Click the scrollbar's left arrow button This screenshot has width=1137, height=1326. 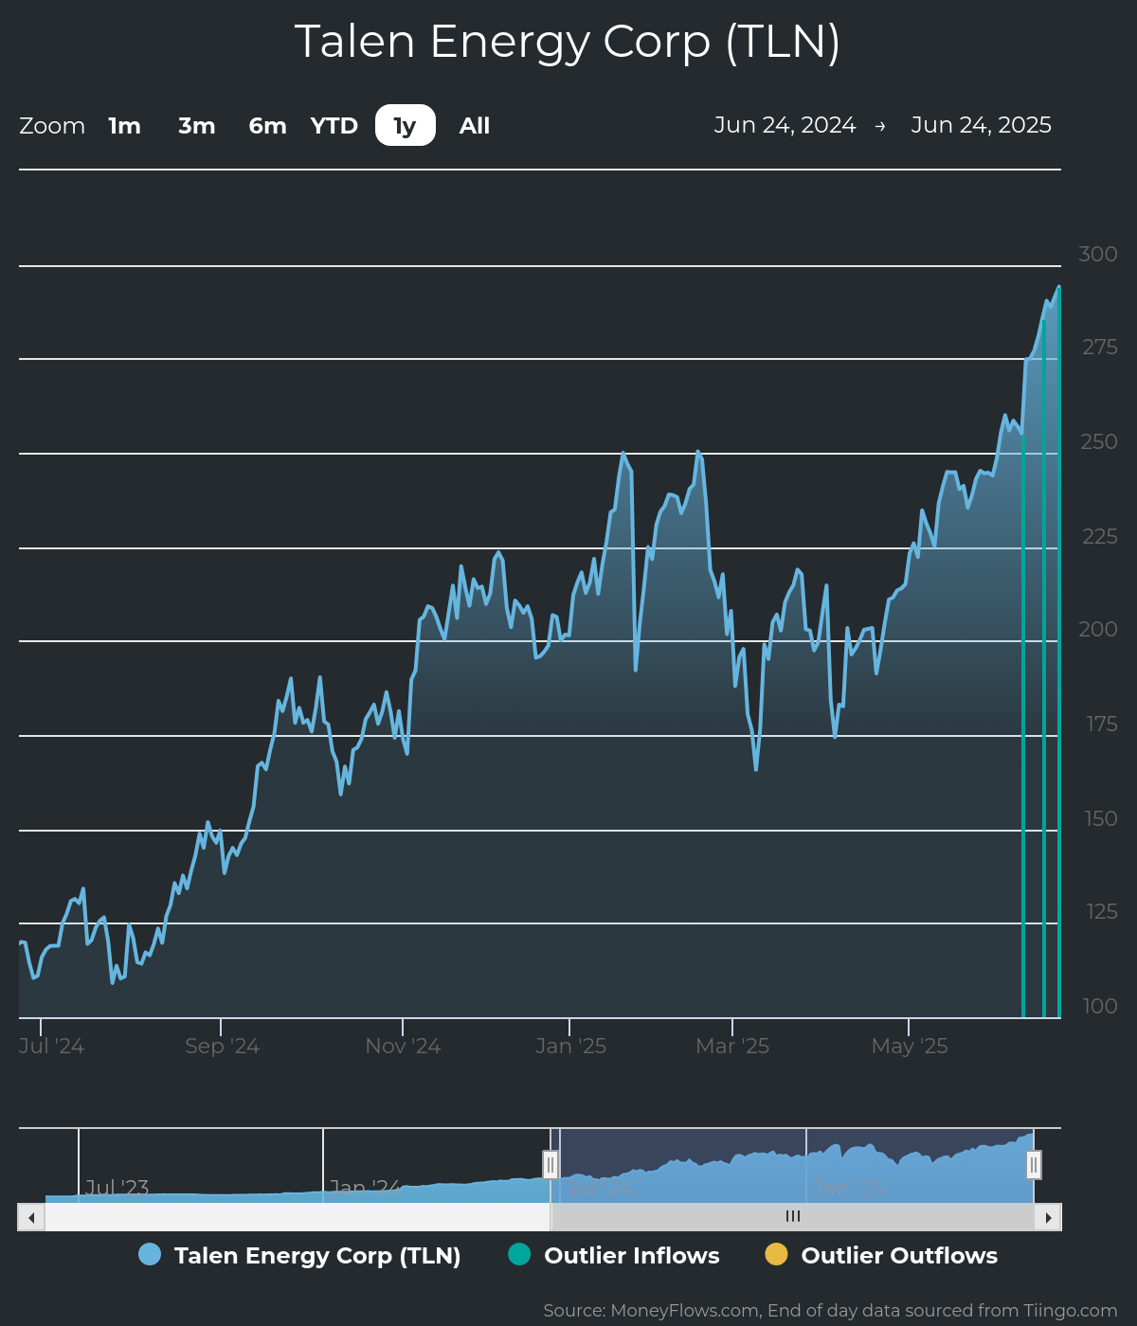click(x=31, y=1217)
